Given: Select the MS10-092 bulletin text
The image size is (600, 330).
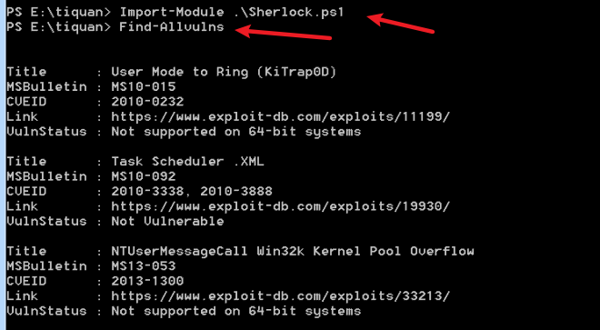Looking at the screenshot, I should tap(144, 176).
